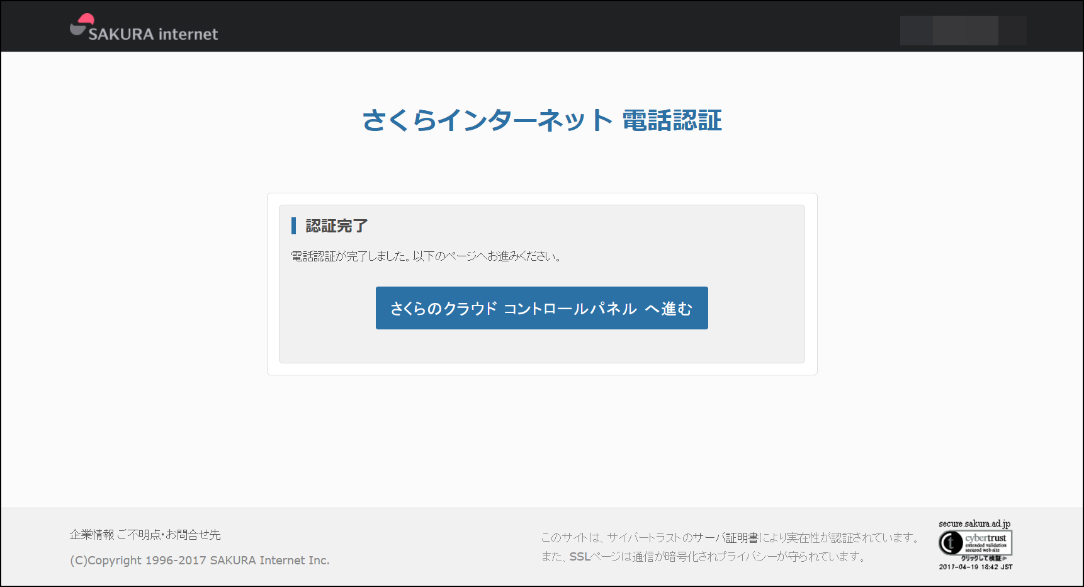The height and width of the screenshot is (587, 1084).
Task: Click the round black cybertrust emblem
Action: click(x=951, y=542)
